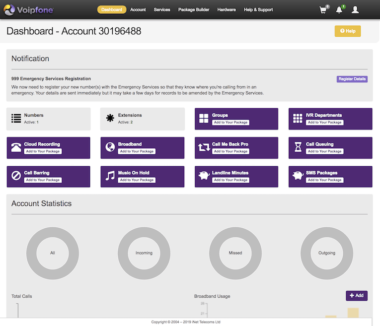Click the Active: 1 count under Numbers
Image resolution: width=380 pixels, height=326 pixels.
pos(31,122)
